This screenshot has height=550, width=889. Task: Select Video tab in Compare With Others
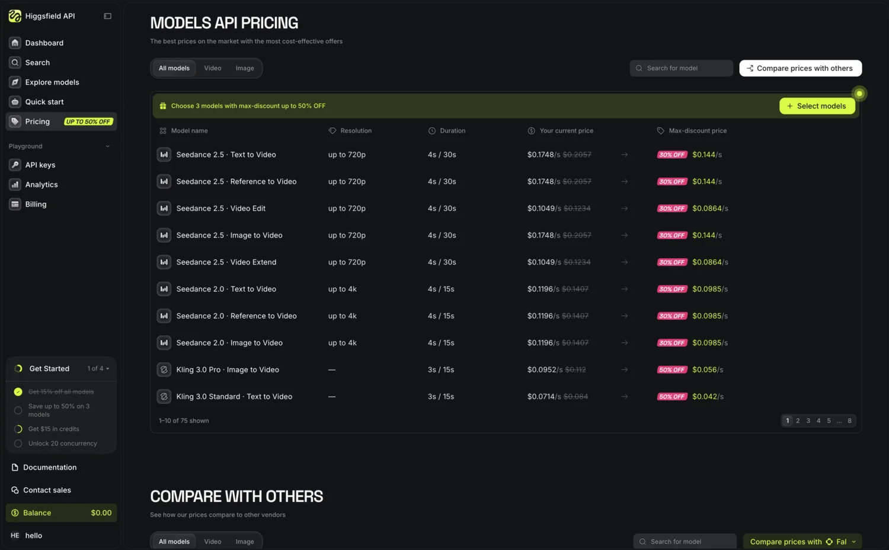(213, 542)
